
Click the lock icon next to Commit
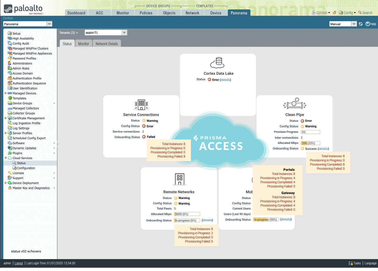coord(335,12)
